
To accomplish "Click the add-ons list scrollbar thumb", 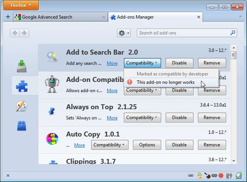I will pyautogui.click(x=234, y=55).
